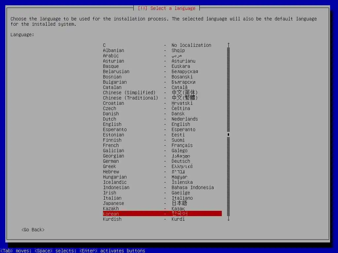Choose Finnish (Suomi) language

[x=162, y=140]
